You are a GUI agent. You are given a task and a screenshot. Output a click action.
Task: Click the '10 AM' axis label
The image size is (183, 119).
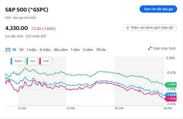[22, 108]
